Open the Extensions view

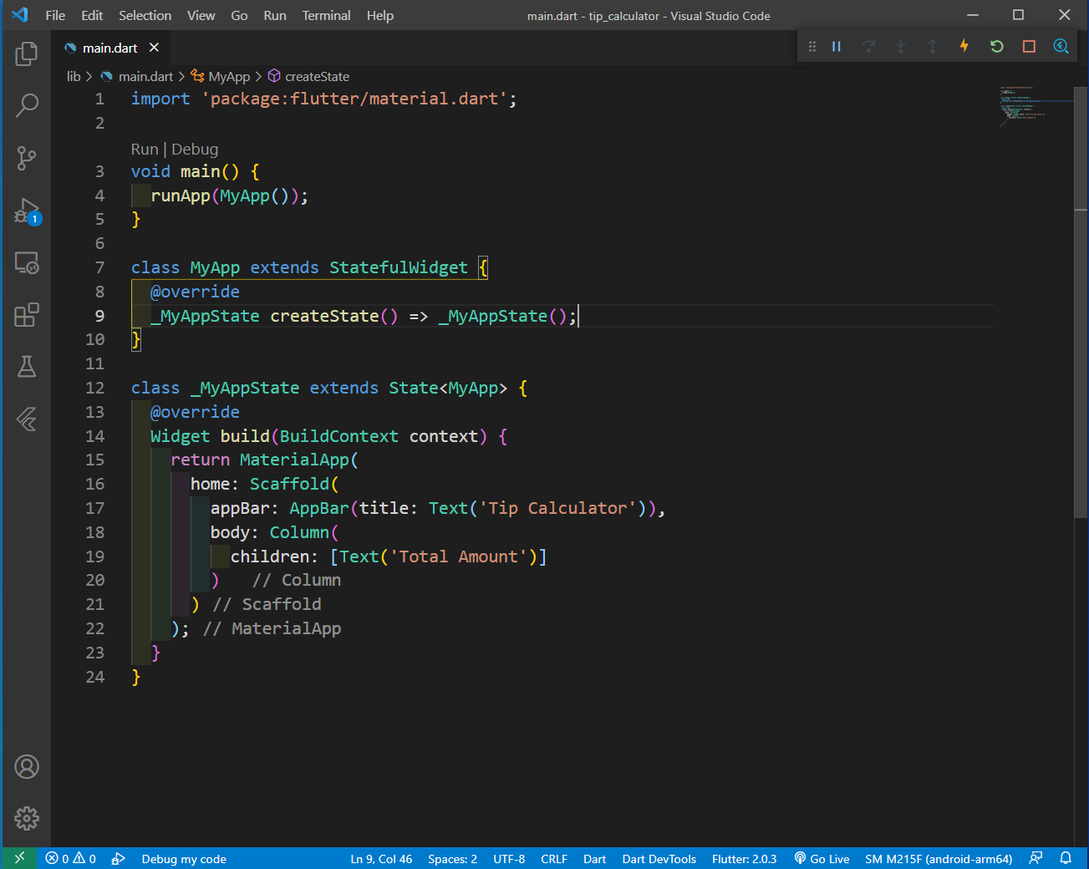coord(27,315)
